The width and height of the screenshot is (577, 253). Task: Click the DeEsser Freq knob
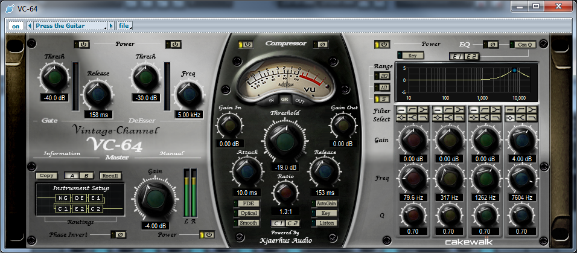tap(188, 94)
